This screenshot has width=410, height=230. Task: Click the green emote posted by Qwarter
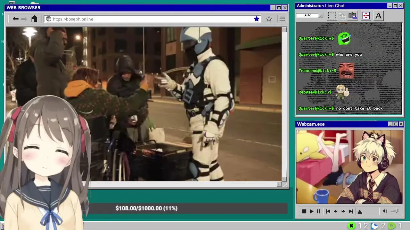click(x=344, y=39)
